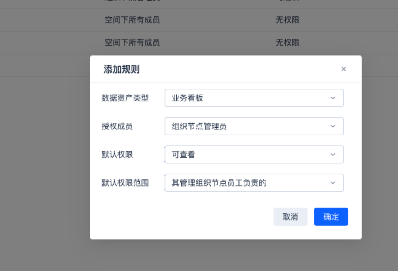The image size is (398, 271).
Task: Open the 默认权限 dropdown showing 可查看
Action: [x=254, y=155]
